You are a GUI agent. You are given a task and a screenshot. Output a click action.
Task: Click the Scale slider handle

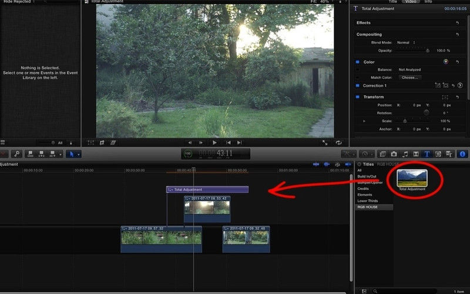(x=405, y=121)
